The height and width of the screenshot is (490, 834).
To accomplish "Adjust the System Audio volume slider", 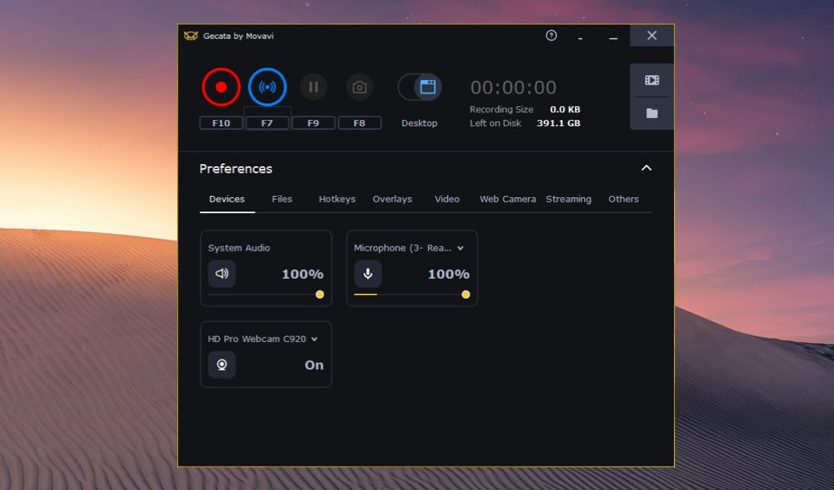I will pyautogui.click(x=266, y=294).
